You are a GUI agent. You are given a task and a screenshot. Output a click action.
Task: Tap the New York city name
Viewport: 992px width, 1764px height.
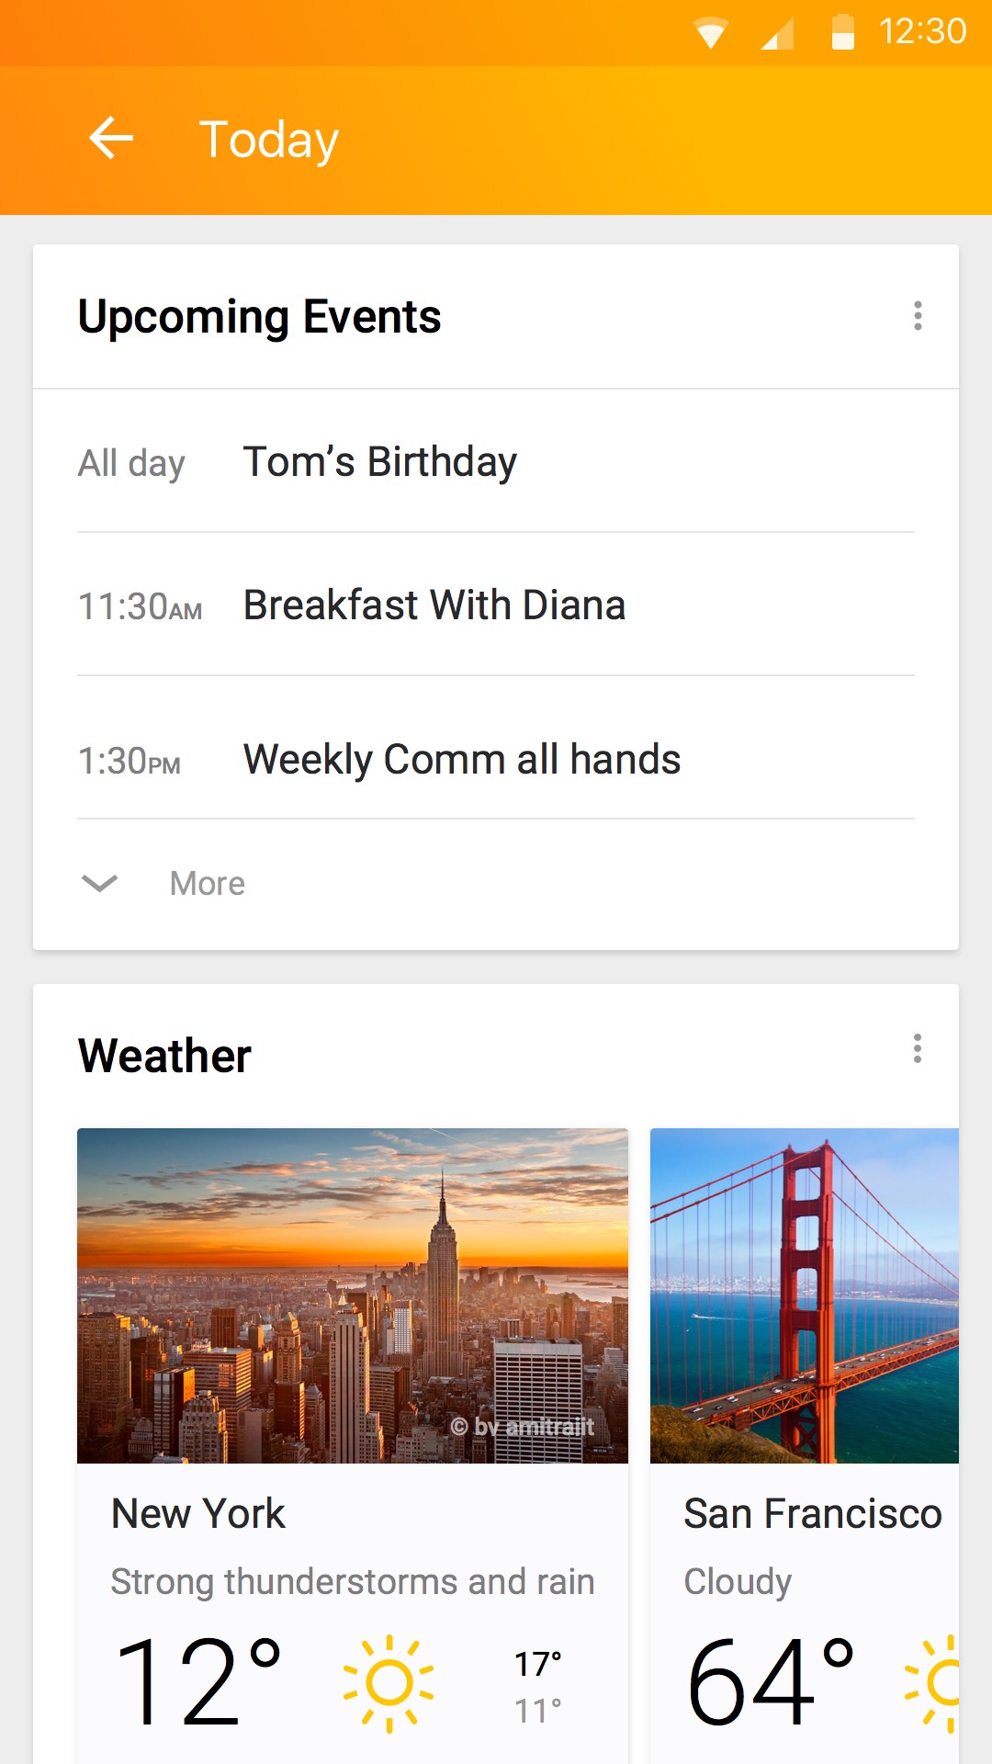point(198,1513)
